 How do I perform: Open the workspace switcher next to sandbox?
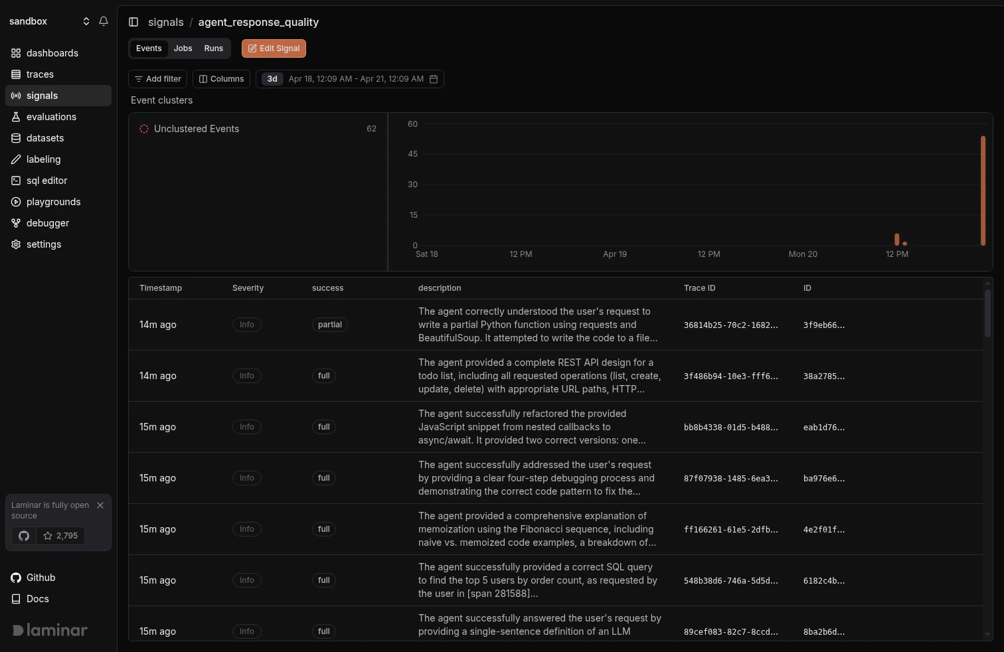tap(86, 21)
